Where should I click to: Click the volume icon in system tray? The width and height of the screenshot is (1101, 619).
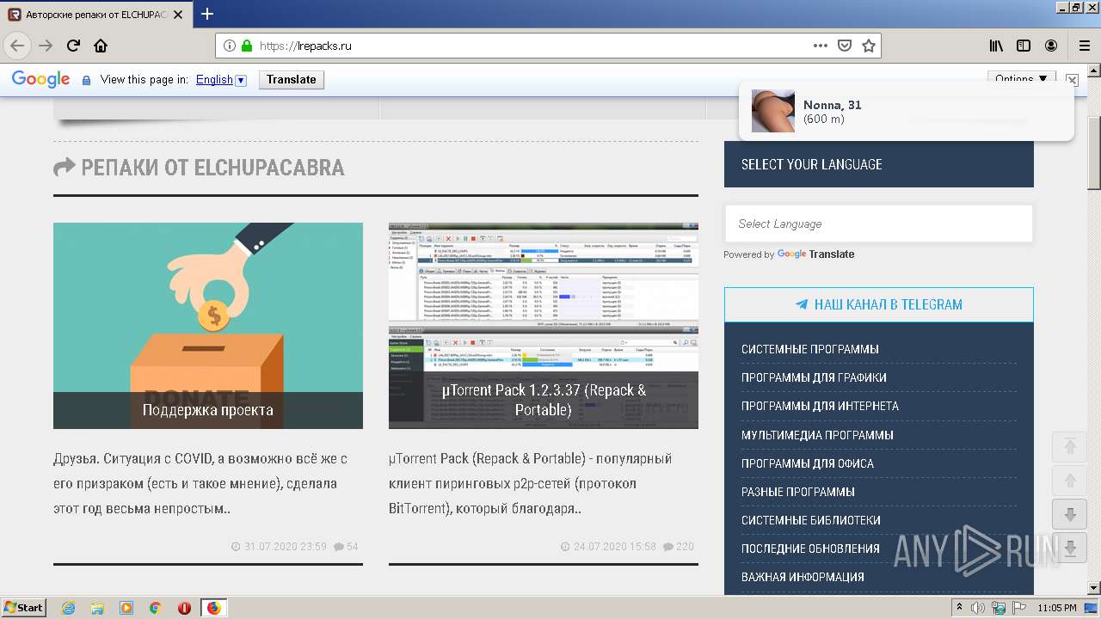click(x=978, y=608)
